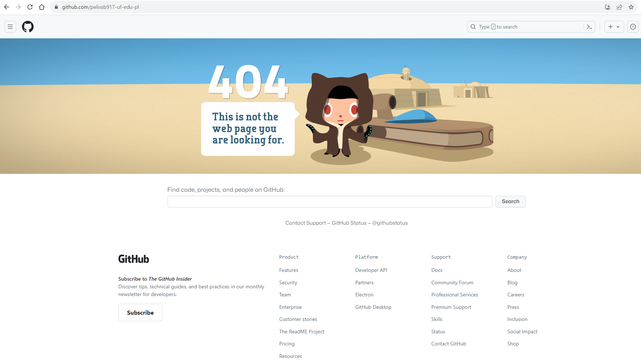Click the GitHub Octocat logo
The height and width of the screenshot is (363, 641).
28,27
